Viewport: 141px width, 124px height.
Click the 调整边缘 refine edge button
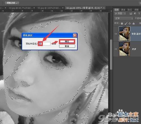click(x=12, y=3)
